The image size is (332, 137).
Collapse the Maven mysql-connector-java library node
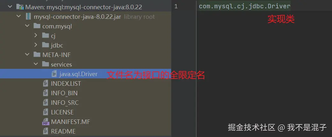10,7
